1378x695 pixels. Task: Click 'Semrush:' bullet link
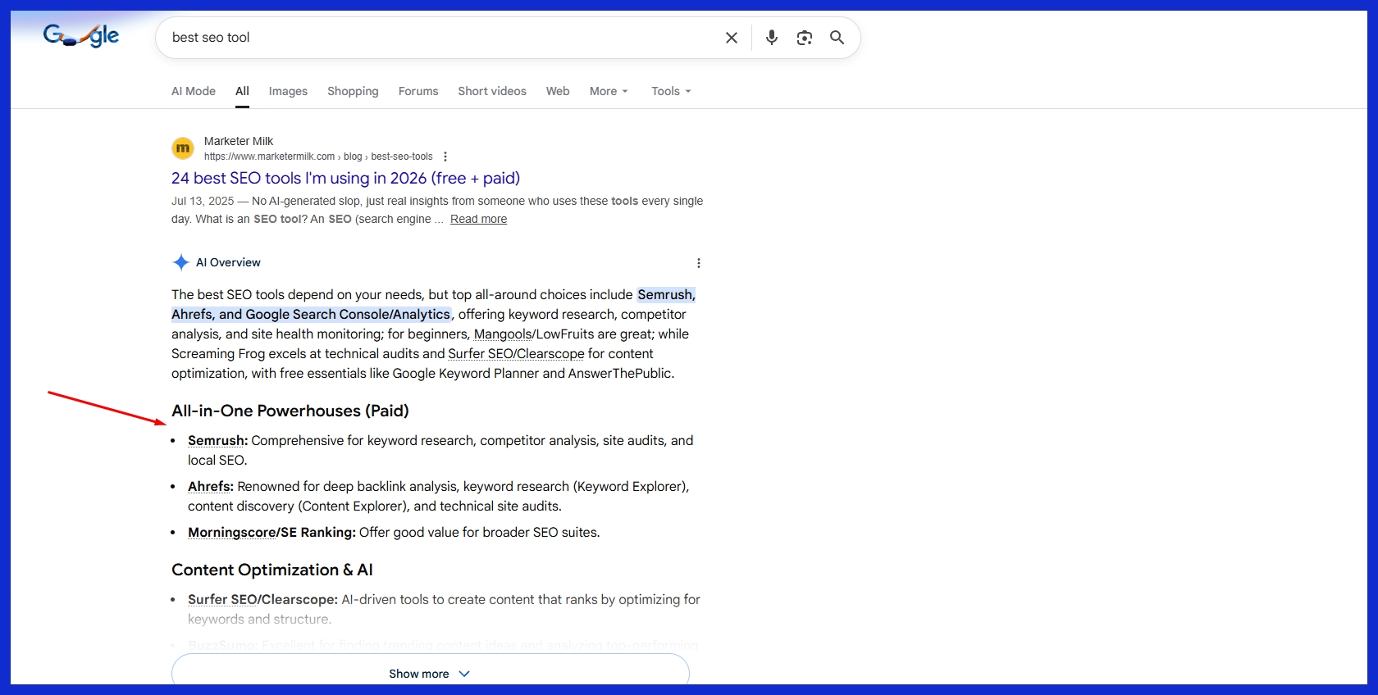(x=217, y=440)
